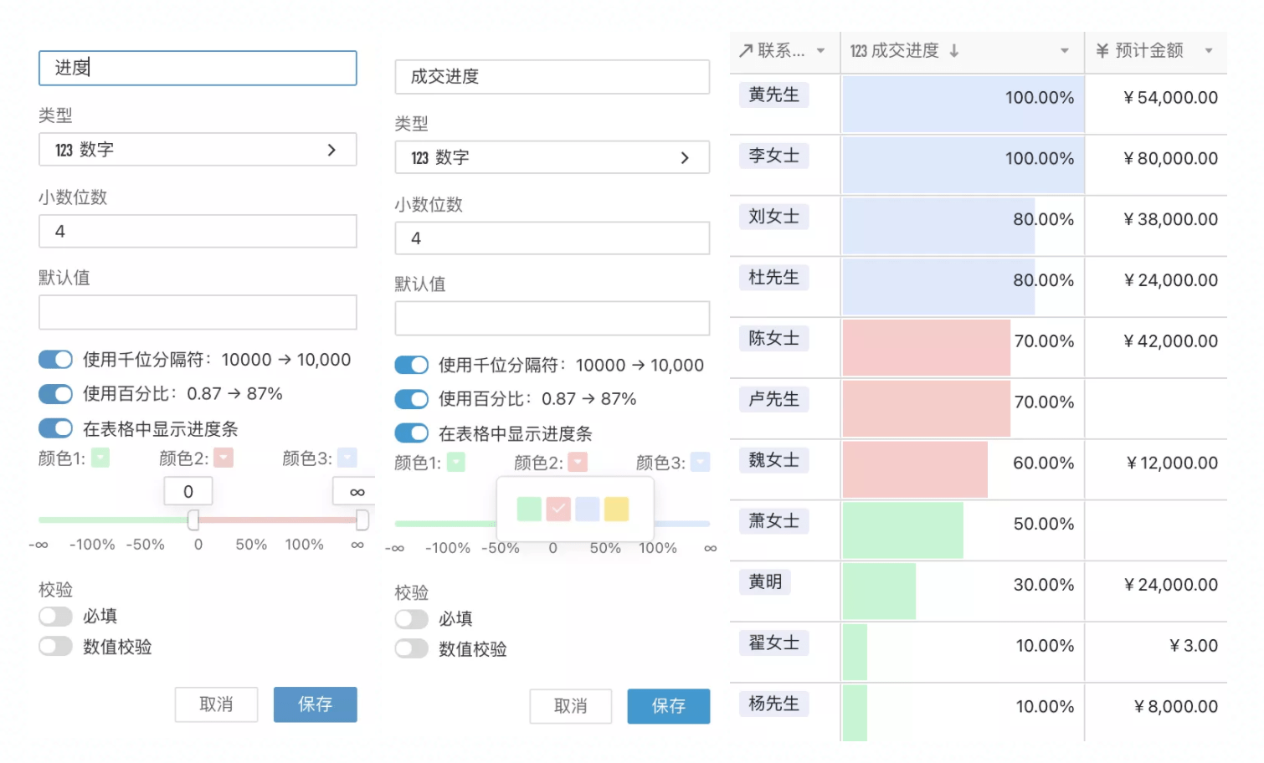Screen dimensions: 1264x763
Task: Pick light blue in the color popup
Action: click(588, 509)
